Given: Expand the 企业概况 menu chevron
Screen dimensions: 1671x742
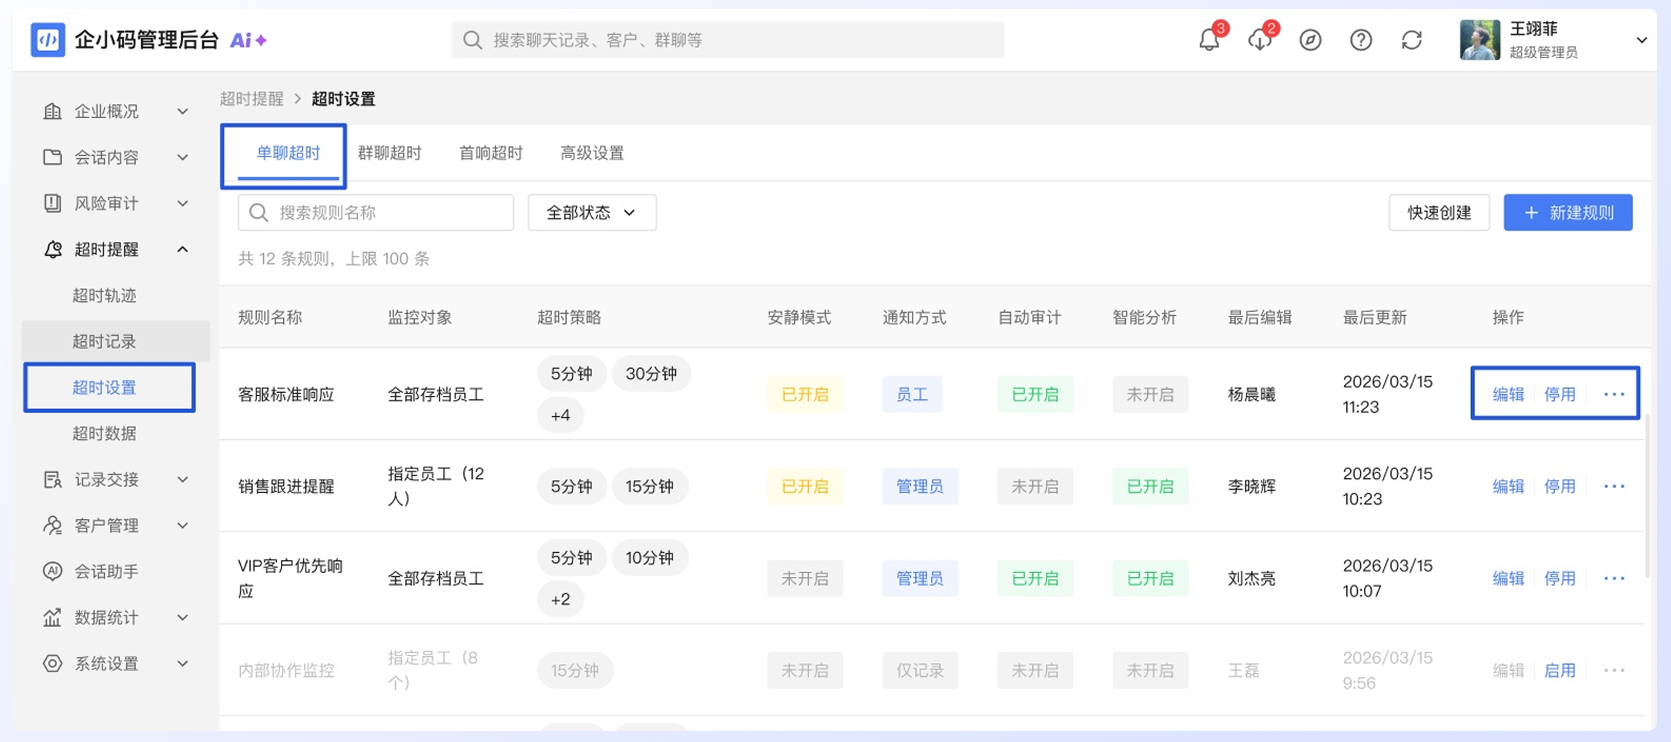Looking at the screenshot, I should pyautogui.click(x=183, y=111).
